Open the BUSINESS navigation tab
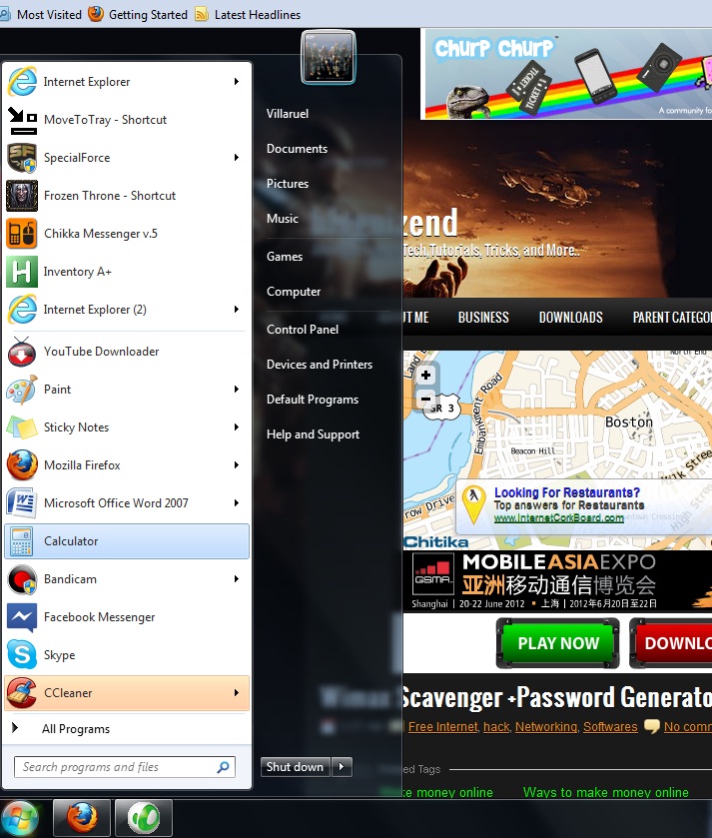Screen dimensions: 712x838 click(x=483, y=318)
